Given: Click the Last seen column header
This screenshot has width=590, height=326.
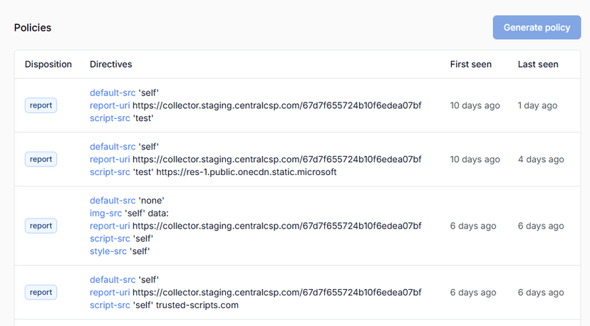Looking at the screenshot, I should tap(538, 64).
